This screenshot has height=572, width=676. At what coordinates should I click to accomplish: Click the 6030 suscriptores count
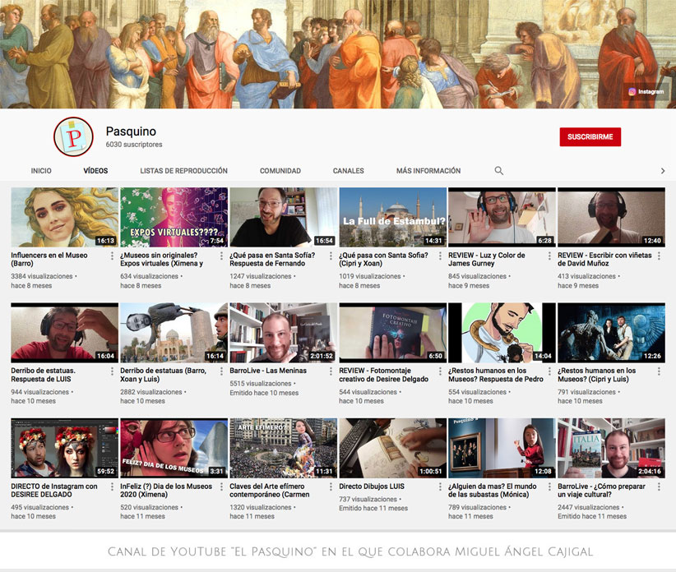pos(134,145)
